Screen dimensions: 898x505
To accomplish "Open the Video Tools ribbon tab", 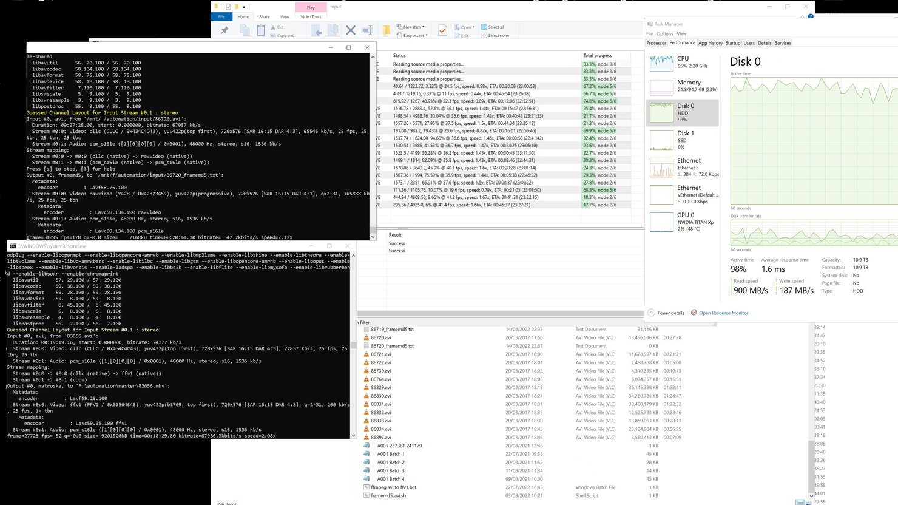I will point(311,16).
